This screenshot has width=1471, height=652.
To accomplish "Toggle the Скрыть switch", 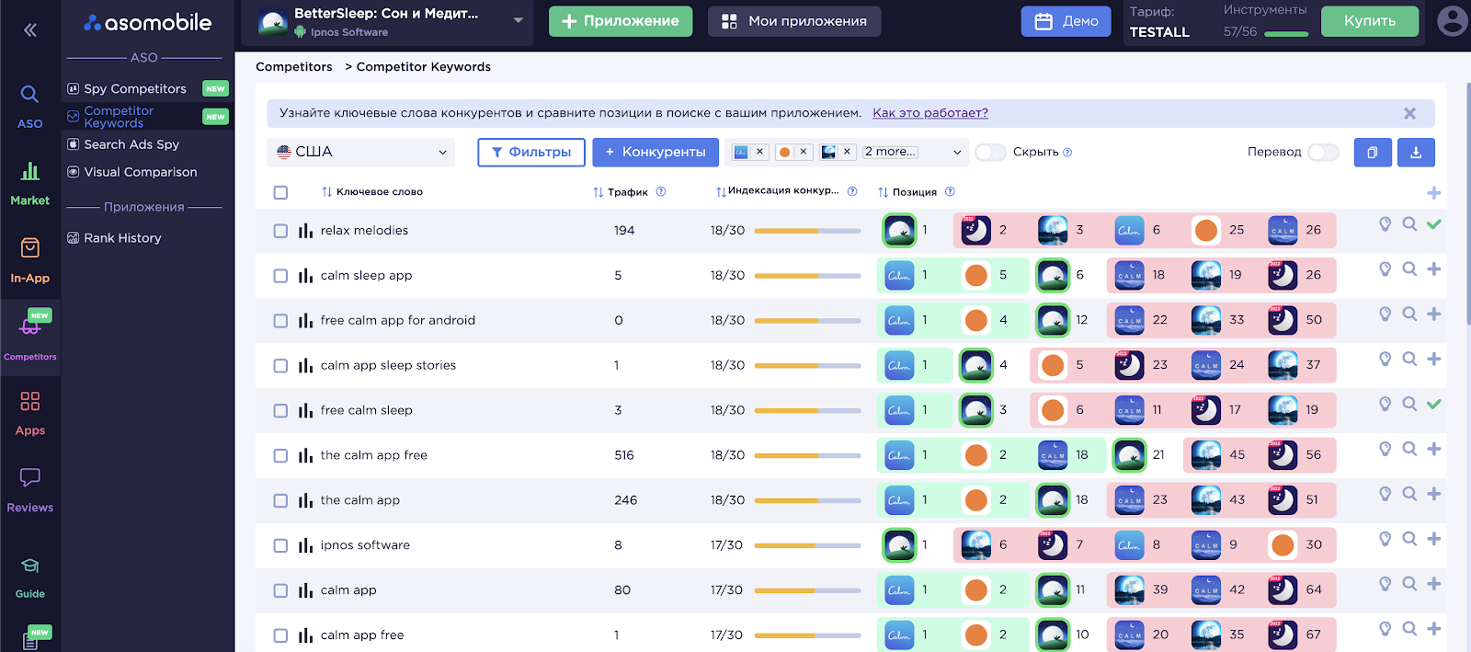I will click(x=990, y=153).
